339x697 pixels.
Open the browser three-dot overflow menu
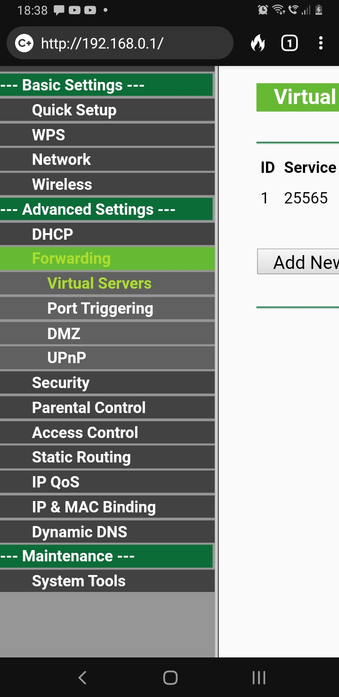pos(321,44)
